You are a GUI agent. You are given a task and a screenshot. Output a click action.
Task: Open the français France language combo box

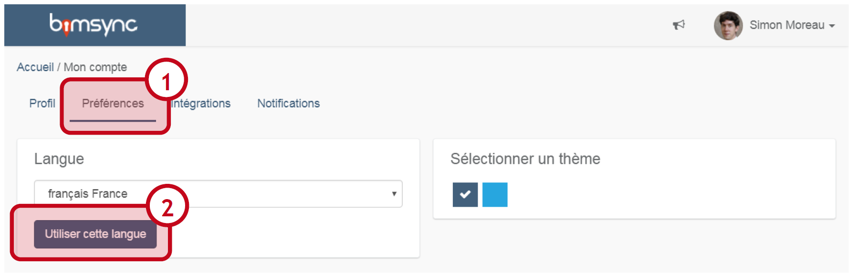pos(218,194)
